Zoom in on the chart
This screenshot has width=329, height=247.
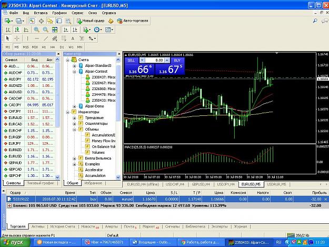(36, 29)
